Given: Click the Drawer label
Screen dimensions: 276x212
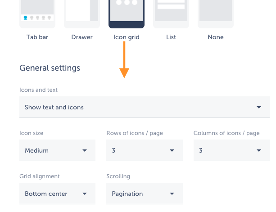Looking at the screenshot, I should click(81, 37).
